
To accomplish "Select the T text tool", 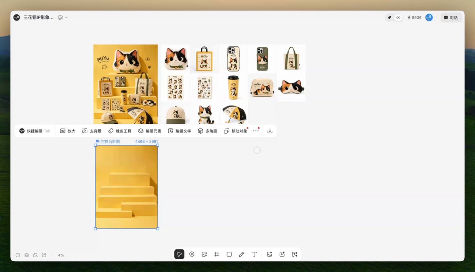I will 254,254.
